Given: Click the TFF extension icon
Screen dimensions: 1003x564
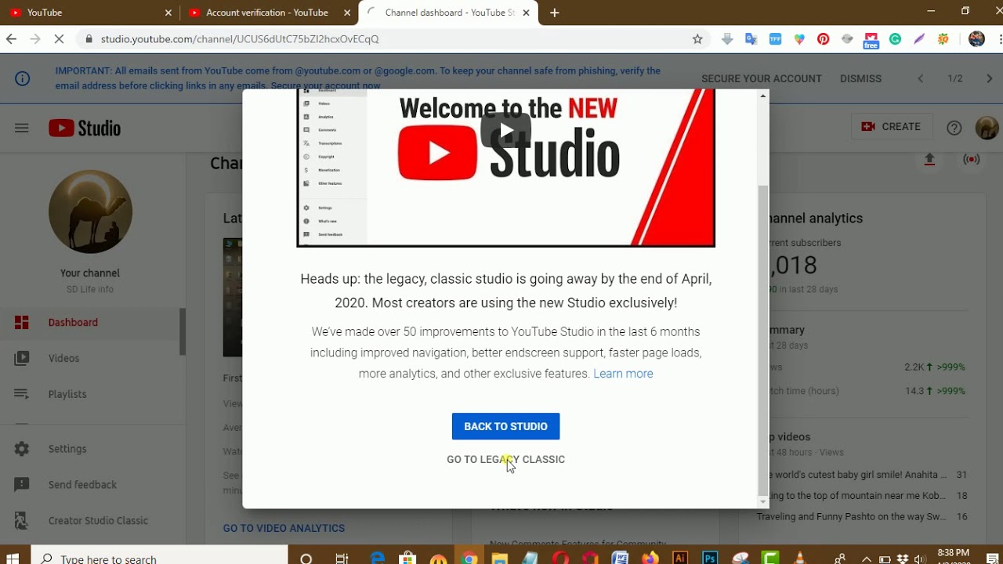Looking at the screenshot, I should click(775, 39).
